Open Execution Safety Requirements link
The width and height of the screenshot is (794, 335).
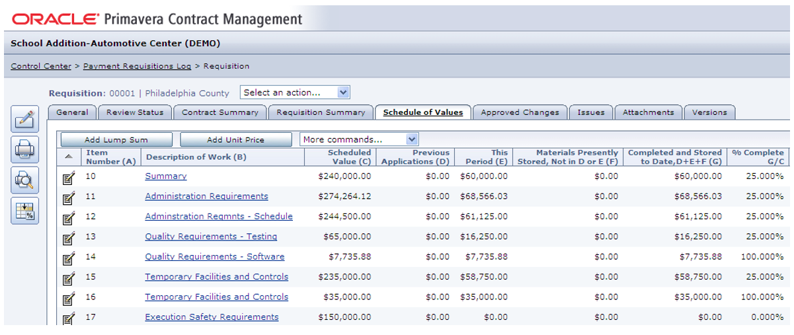pos(212,317)
